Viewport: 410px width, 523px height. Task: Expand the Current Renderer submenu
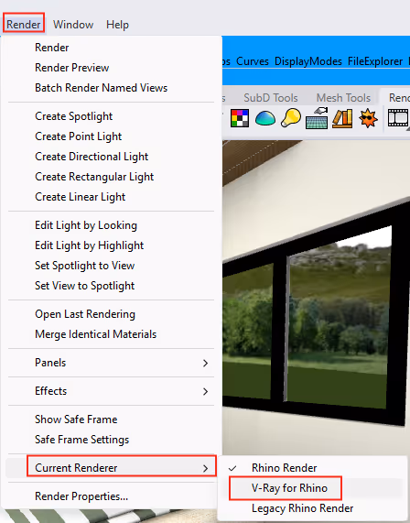(x=111, y=468)
